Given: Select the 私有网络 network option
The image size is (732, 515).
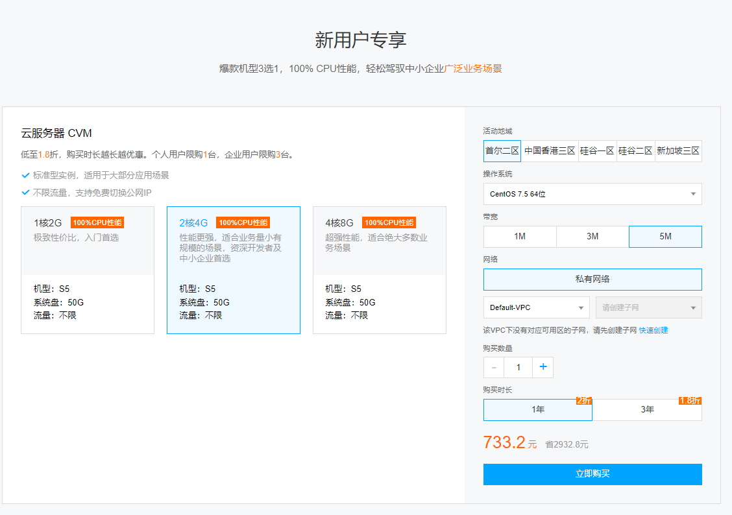Looking at the screenshot, I should coord(592,280).
